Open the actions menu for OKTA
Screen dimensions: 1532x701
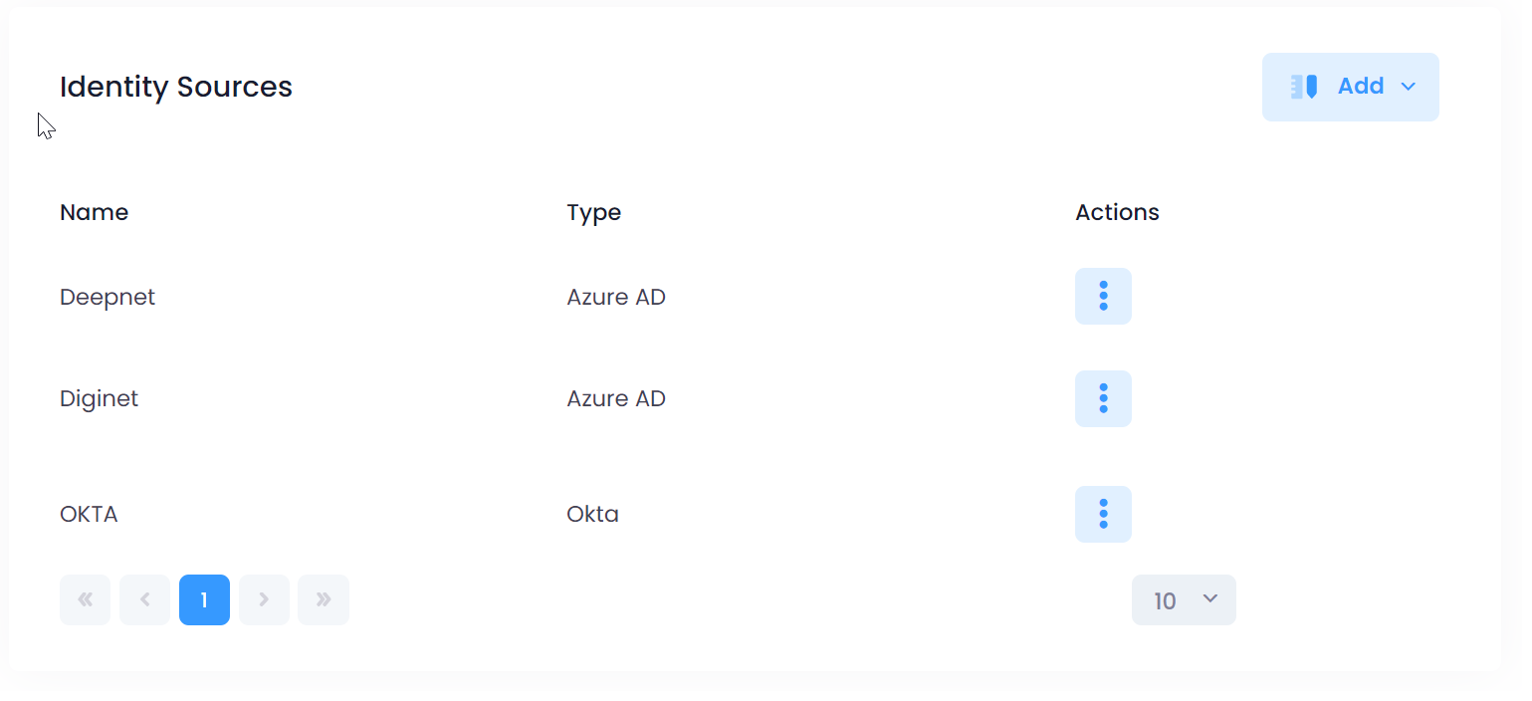point(1103,514)
